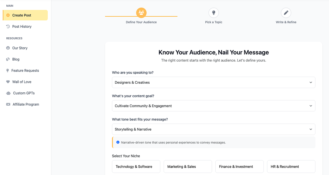The image size is (329, 175).
Task: Click the lightbulb Pick a Topic icon
Action: (214, 13)
